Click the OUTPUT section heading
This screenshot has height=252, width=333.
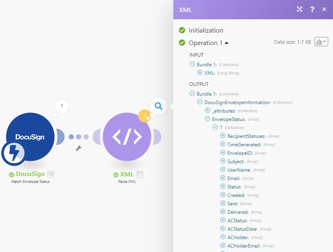coord(199,84)
